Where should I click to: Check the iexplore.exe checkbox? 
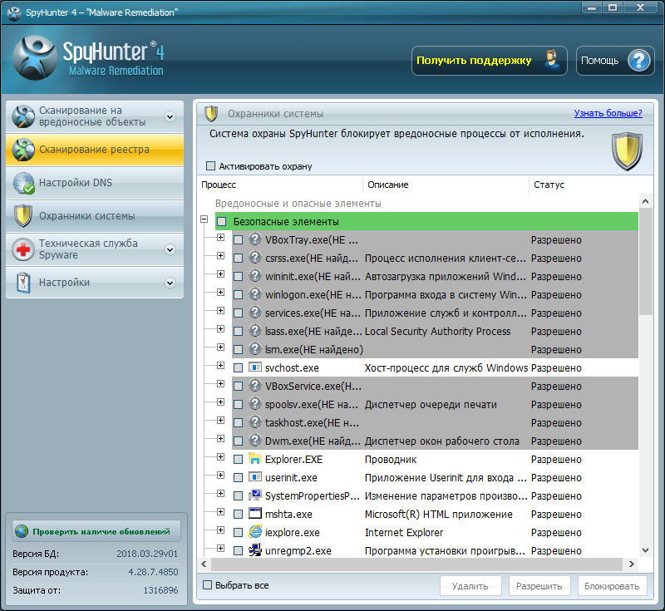click(x=239, y=533)
